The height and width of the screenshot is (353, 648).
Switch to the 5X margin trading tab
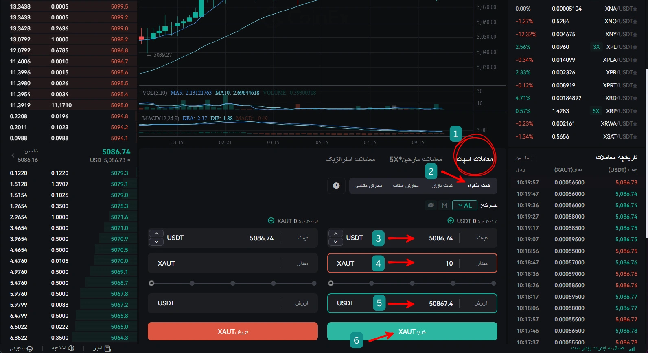pyautogui.click(x=416, y=159)
